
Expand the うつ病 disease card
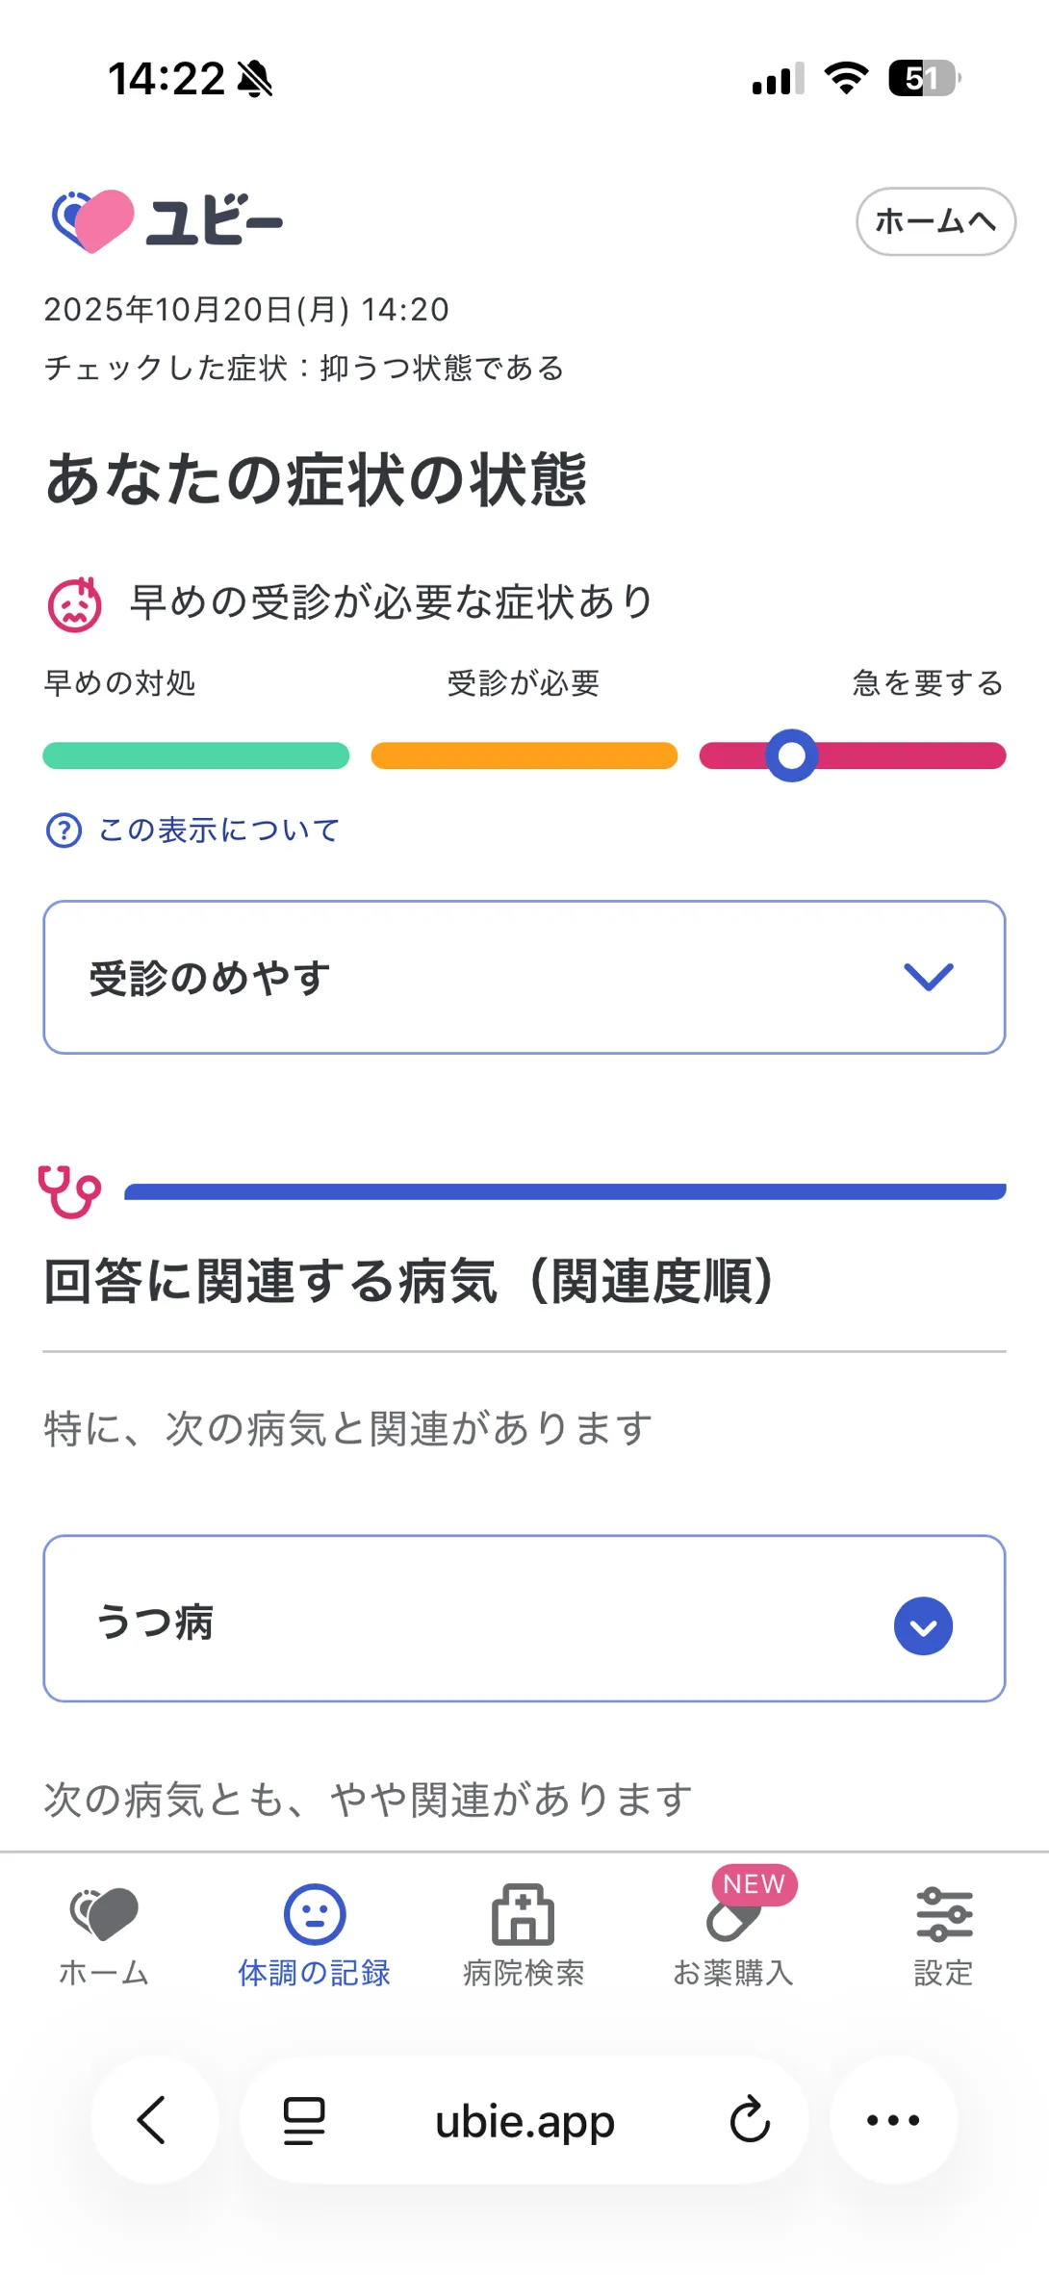point(524,1619)
